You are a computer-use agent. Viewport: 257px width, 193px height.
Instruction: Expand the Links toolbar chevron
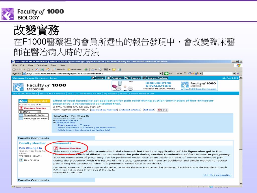185,73
